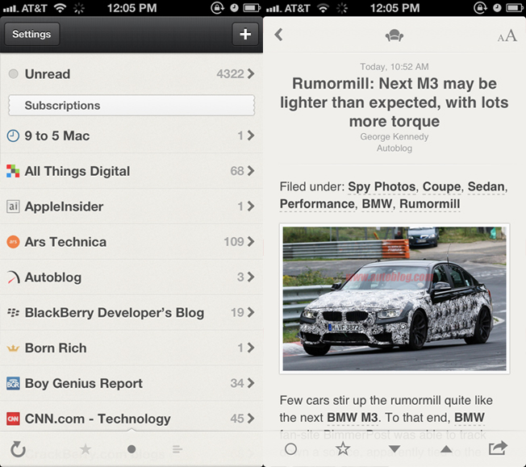This screenshot has width=526, height=467.
Task: Open Readability view with the armchair icon
Action: tap(394, 35)
